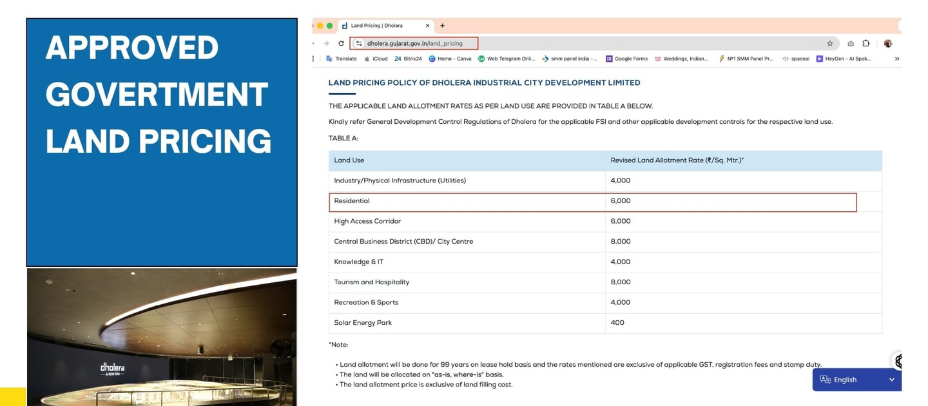Click the accessibility icon at the page edge
The height and width of the screenshot is (406, 928).
pyautogui.click(x=897, y=361)
